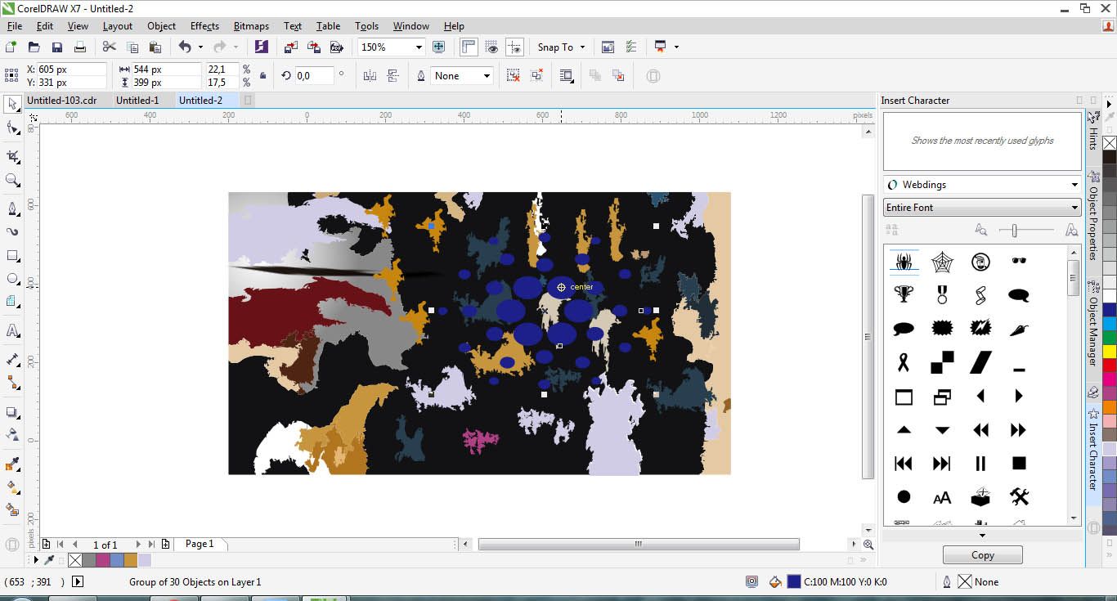This screenshot has height=601, width=1117.
Task: Open the Bitmaps menu
Action: tap(251, 26)
